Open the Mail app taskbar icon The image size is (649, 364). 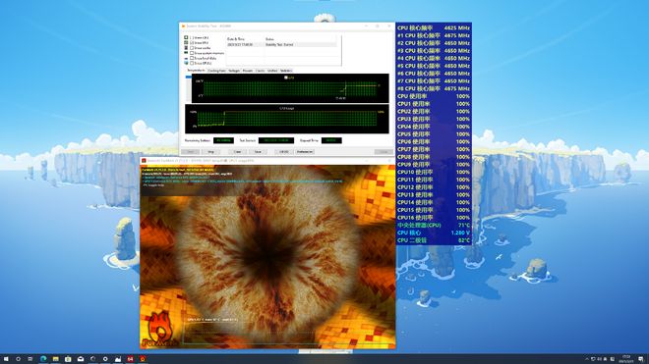click(81, 359)
